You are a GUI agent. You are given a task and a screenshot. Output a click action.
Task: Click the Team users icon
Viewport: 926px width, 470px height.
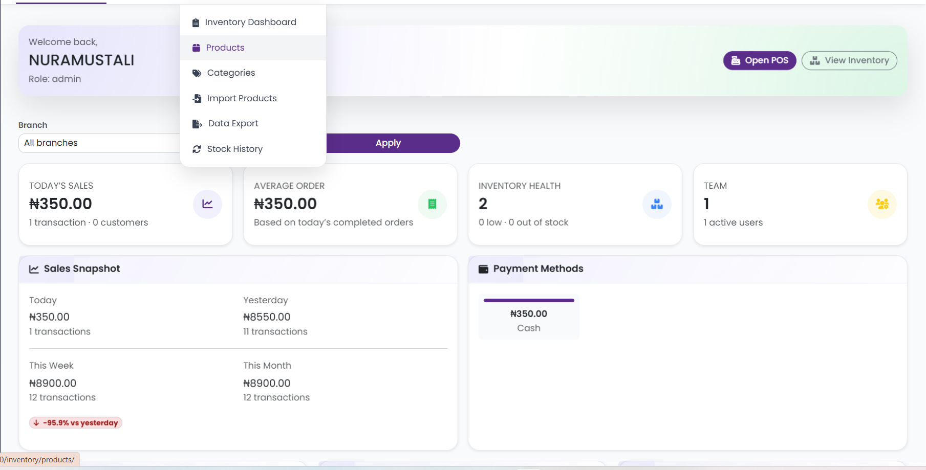[x=881, y=204]
